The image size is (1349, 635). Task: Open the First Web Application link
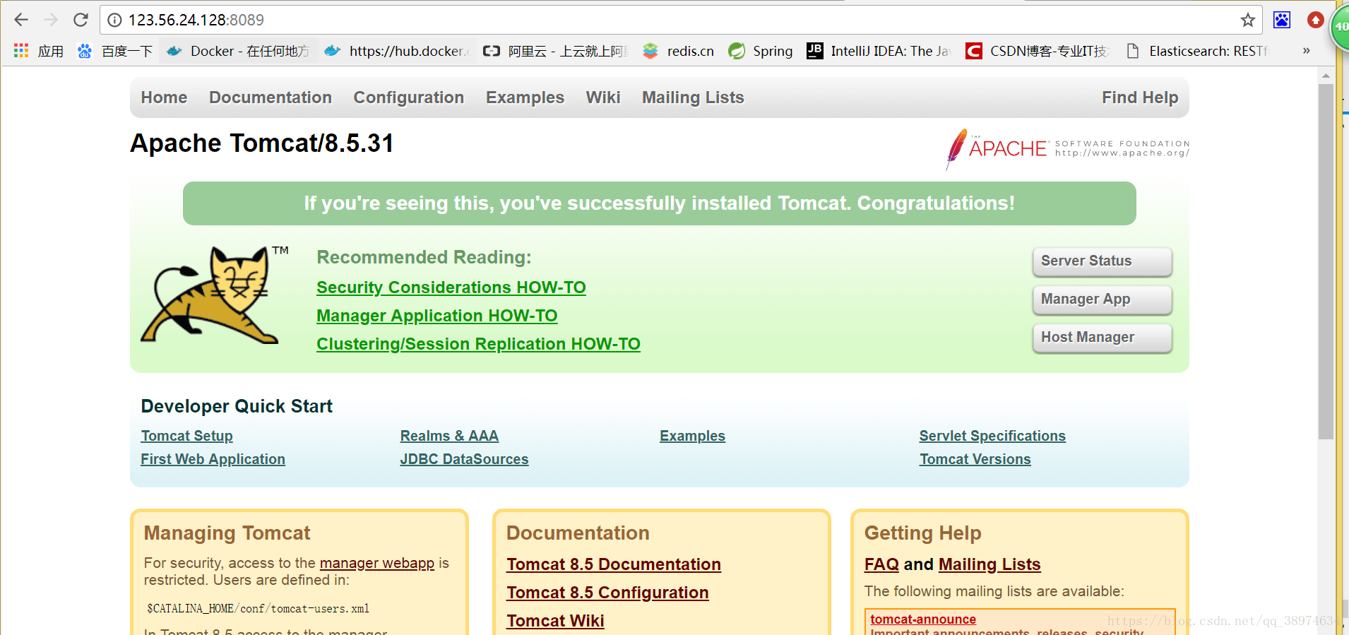[213, 459]
